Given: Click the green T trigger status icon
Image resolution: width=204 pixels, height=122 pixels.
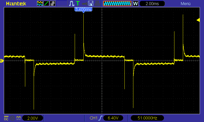Looking at the screenshot, I should click(78, 4).
